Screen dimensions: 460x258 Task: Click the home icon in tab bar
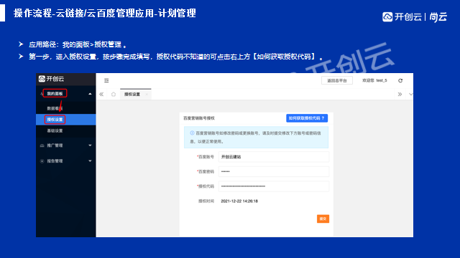[x=114, y=94]
